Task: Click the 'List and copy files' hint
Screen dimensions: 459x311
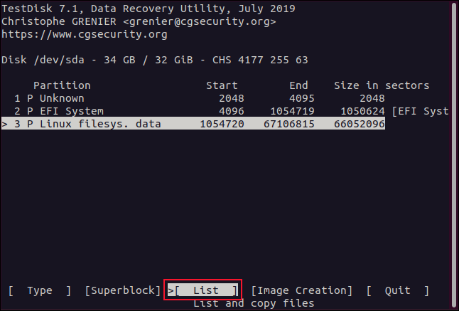Action: (254, 303)
